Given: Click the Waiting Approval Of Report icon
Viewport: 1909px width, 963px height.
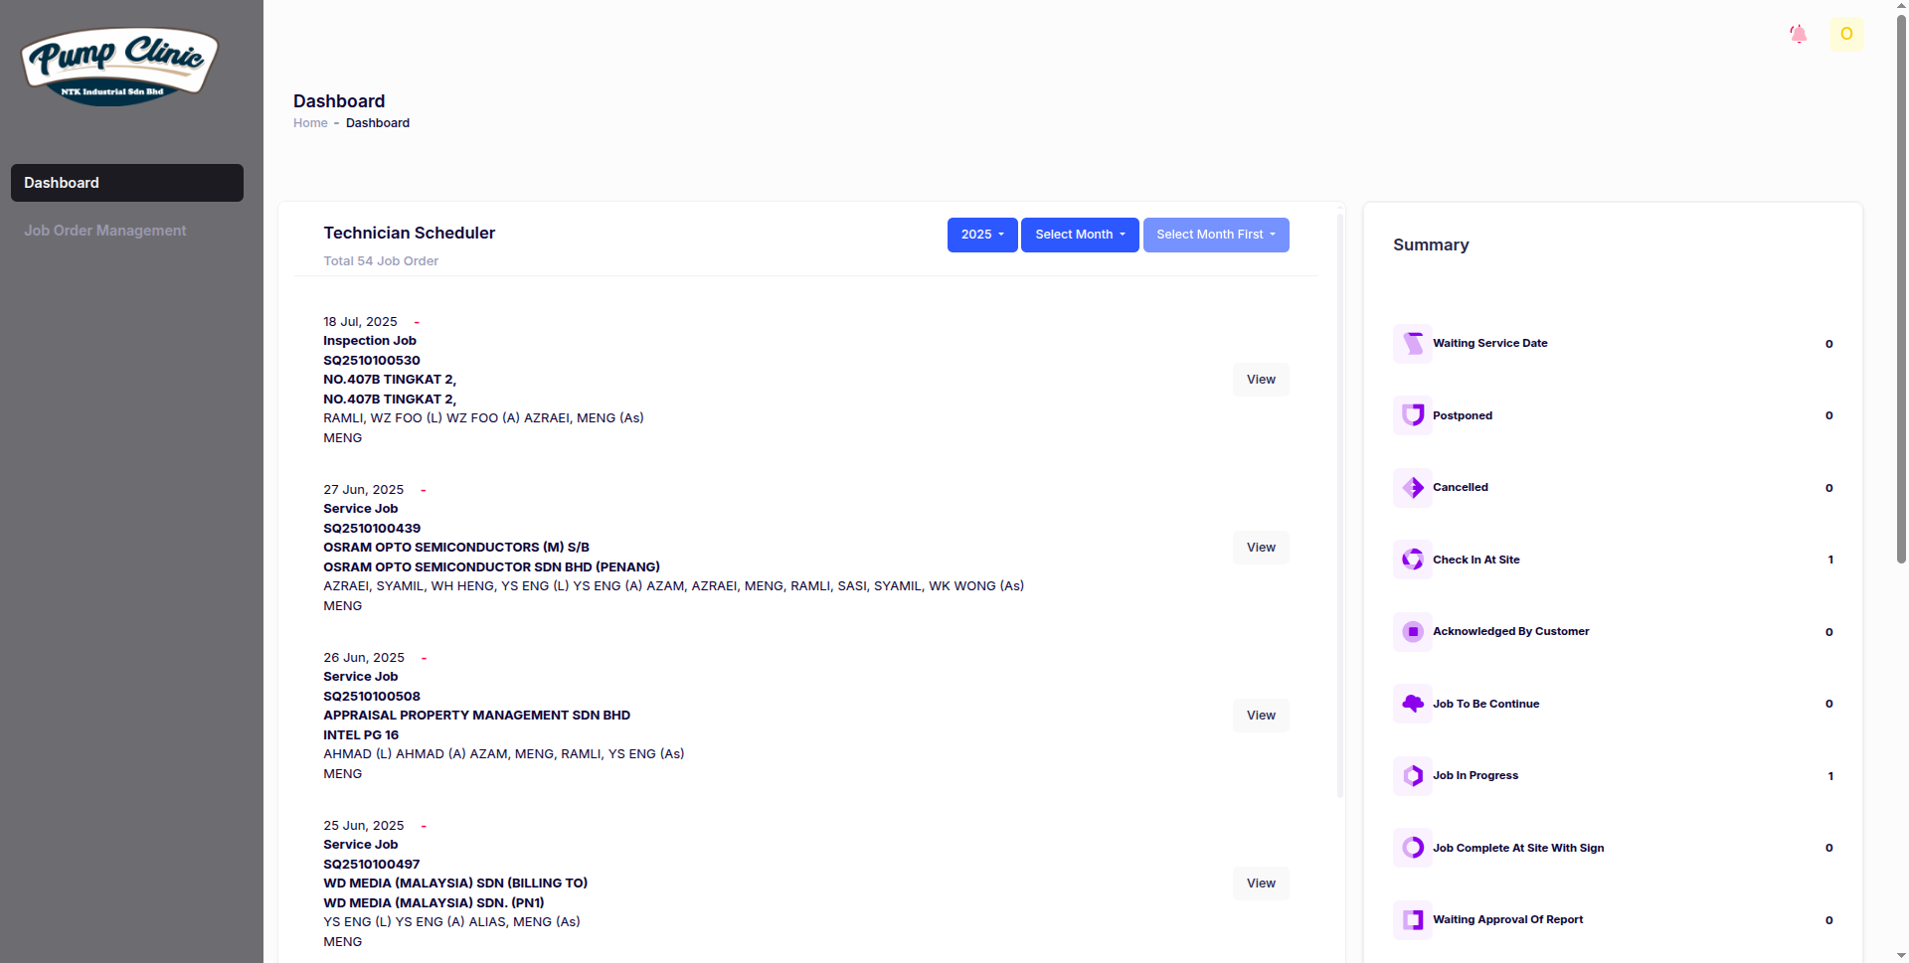Looking at the screenshot, I should pos(1412,920).
